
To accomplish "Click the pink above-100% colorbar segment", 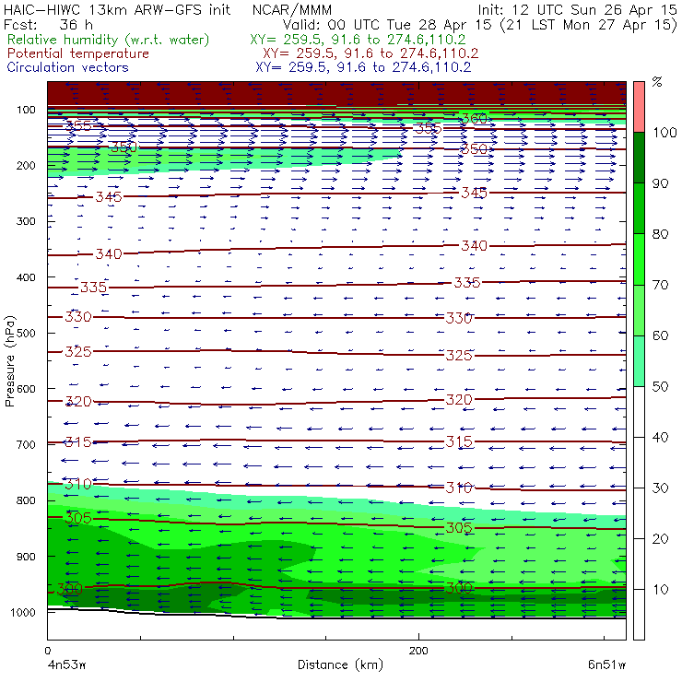I will 639,107.
